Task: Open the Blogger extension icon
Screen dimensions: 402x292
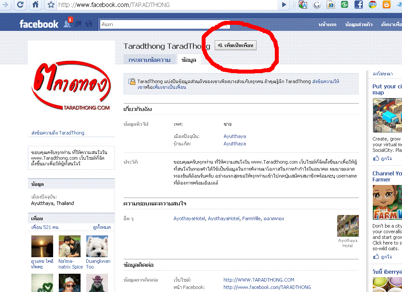Action: point(386,5)
